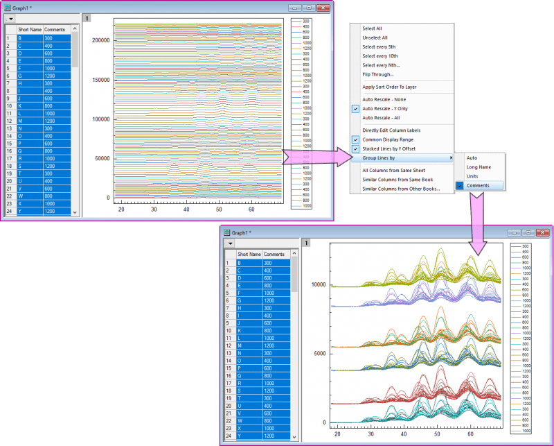554x446 pixels.
Task: Click row 18 comment 1200 in bottom window
Action: 276,391
